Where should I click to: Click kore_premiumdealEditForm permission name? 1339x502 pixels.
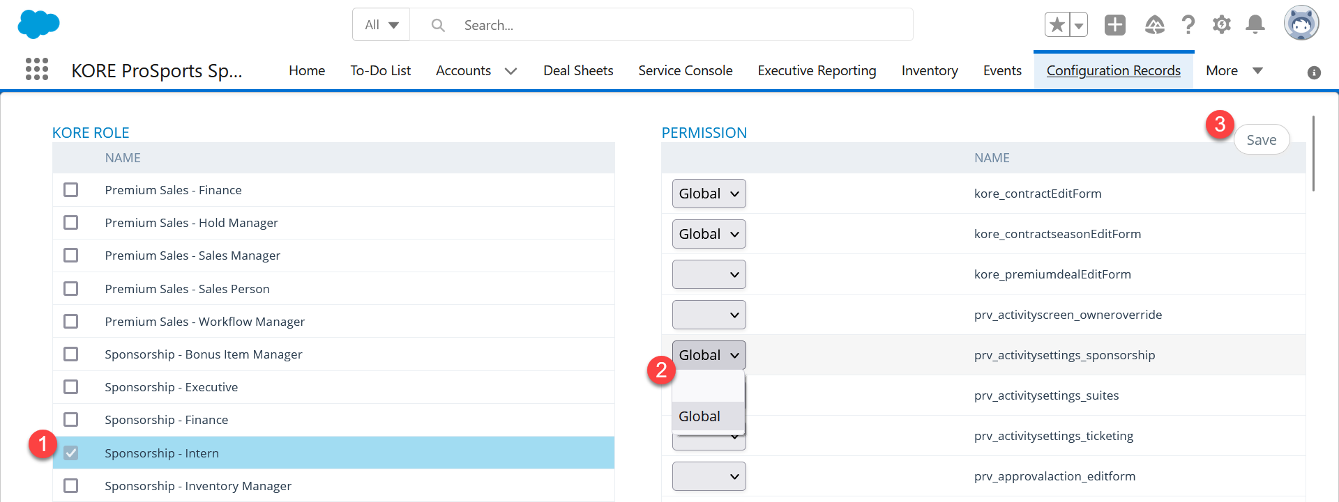[x=1052, y=274]
